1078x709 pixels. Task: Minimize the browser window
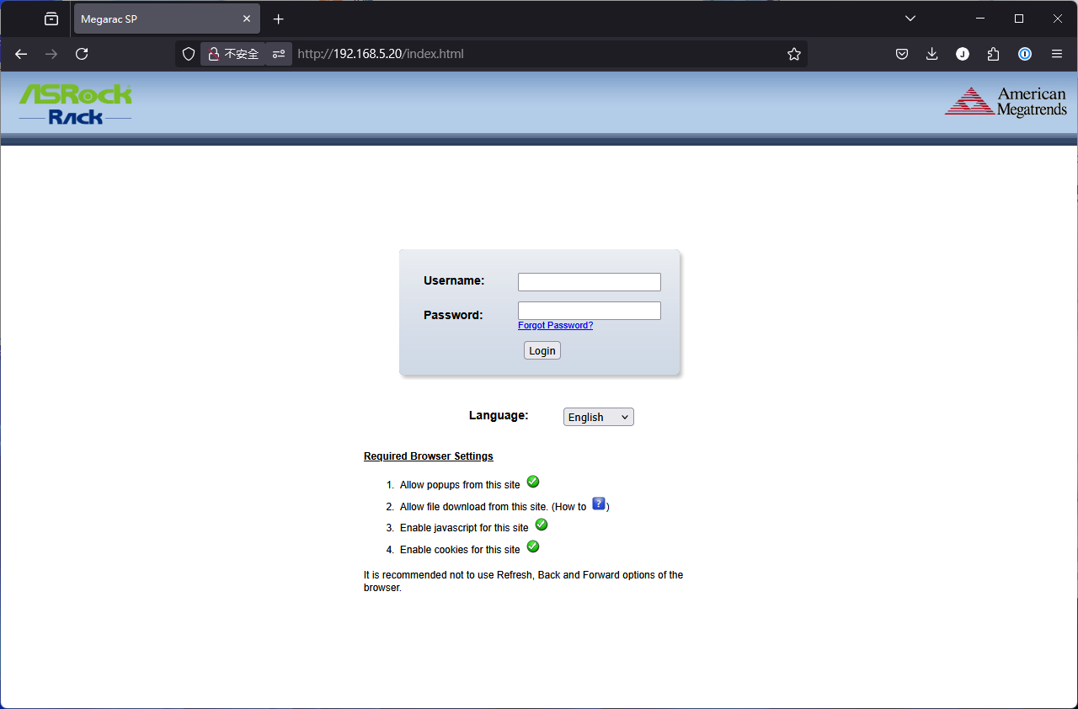click(980, 19)
